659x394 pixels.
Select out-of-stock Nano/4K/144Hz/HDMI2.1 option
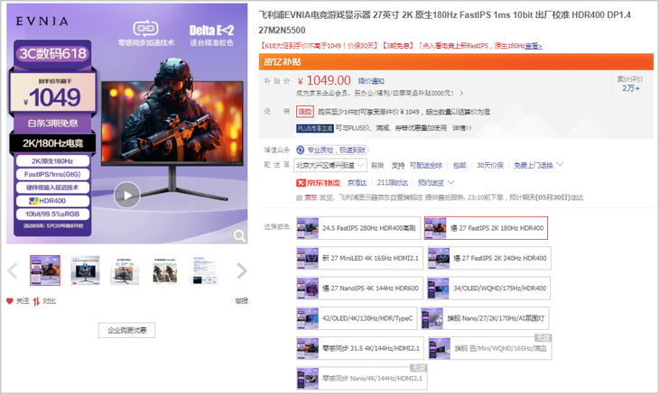[361, 379]
